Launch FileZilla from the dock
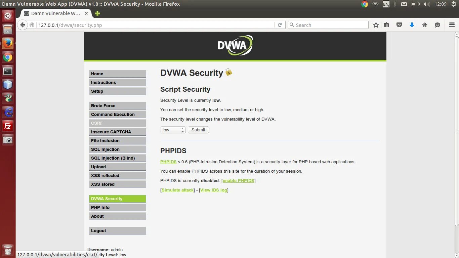Screen dimensions: 459x258 pyautogui.click(x=8, y=126)
